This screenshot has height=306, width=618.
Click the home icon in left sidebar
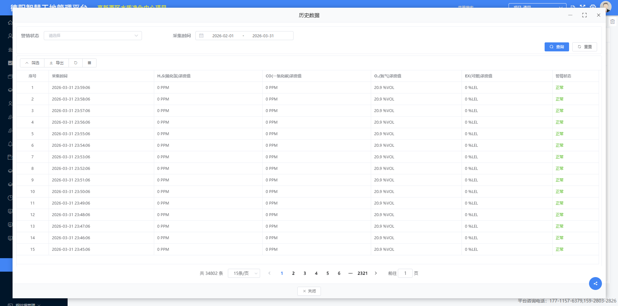tap(10, 22)
